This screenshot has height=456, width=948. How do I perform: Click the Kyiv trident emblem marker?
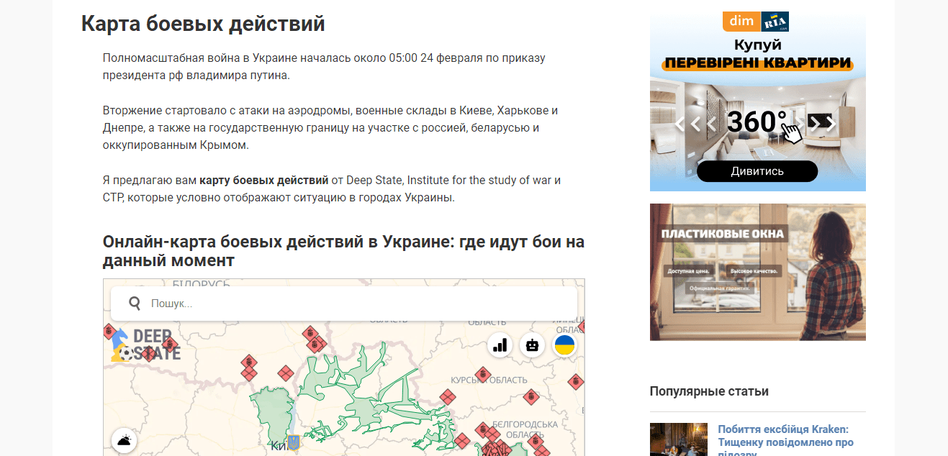[x=293, y=441]
